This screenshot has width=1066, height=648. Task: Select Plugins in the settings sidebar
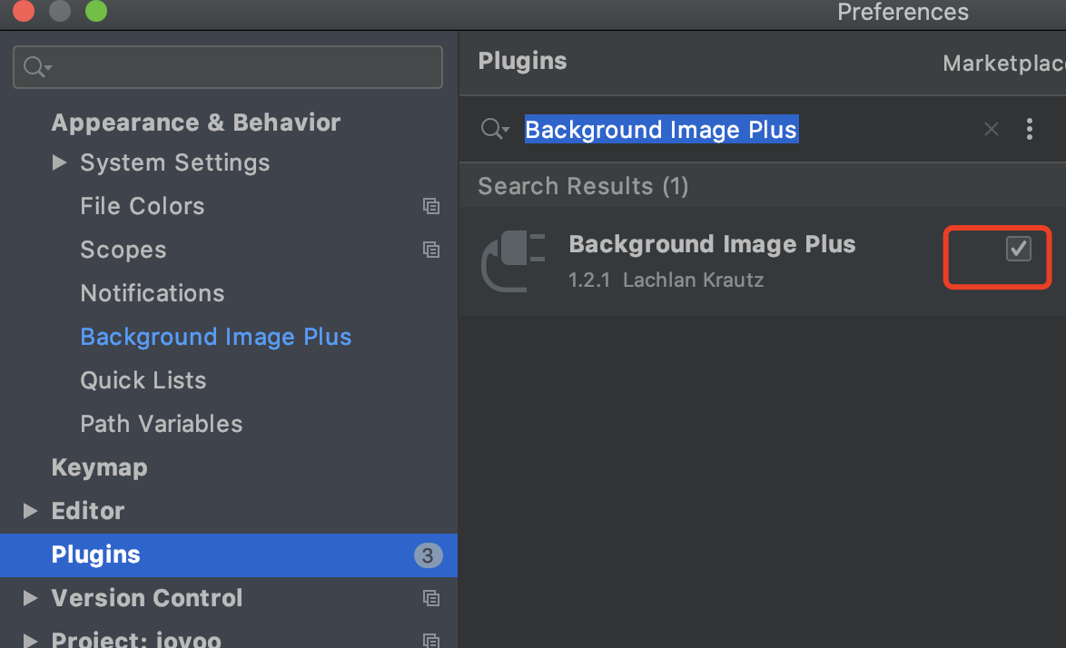click(x=229, y=555)
